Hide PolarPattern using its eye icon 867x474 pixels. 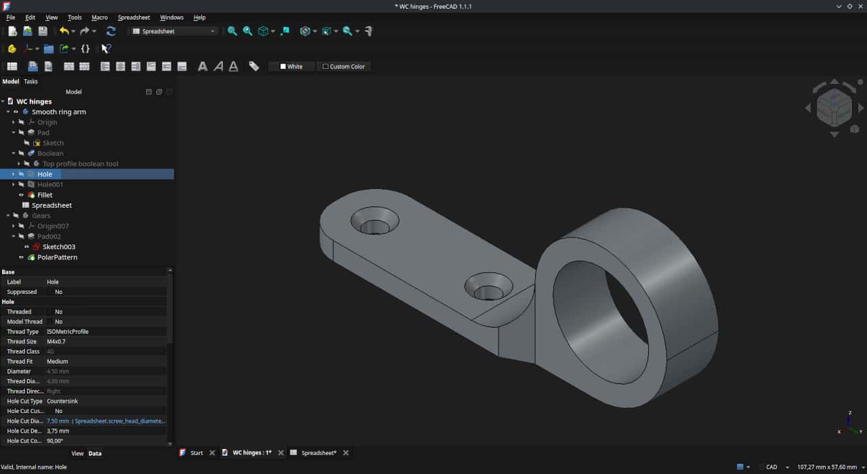pyautogui.click(x=22, y=257)
